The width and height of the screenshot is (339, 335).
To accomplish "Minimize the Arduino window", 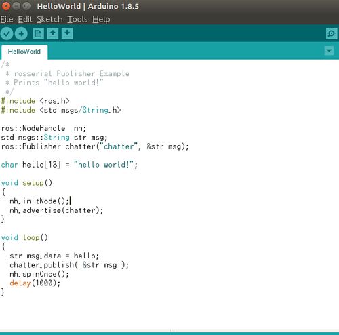I will 16,6.
